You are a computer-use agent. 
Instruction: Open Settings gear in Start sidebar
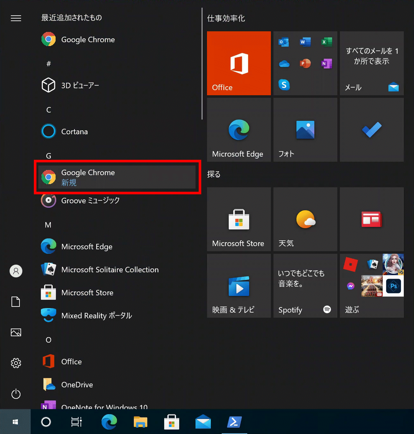click(16, 363)
